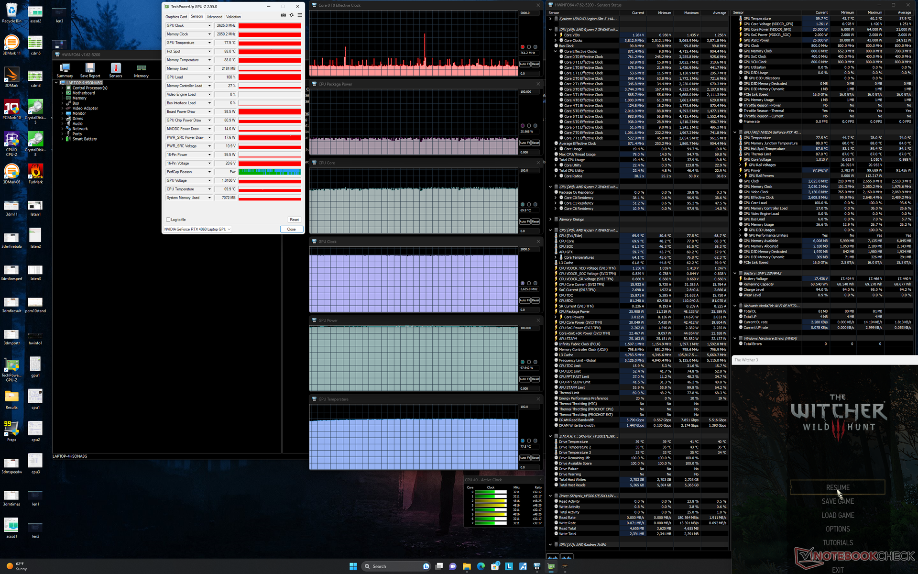Switch to Advanced tab in GPU-Z
Image resolution: width=918 pixels, height=574 pixels.
pos(214,17)
